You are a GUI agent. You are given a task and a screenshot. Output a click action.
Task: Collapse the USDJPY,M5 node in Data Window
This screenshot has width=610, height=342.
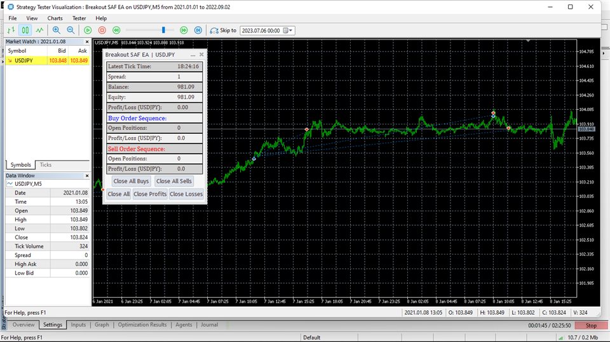coord(10,184)
